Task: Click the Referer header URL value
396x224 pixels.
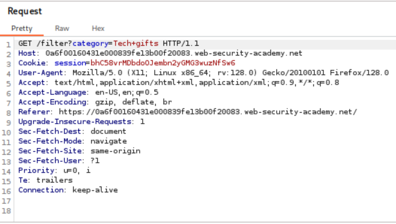Action: click(x=208, y=112)
